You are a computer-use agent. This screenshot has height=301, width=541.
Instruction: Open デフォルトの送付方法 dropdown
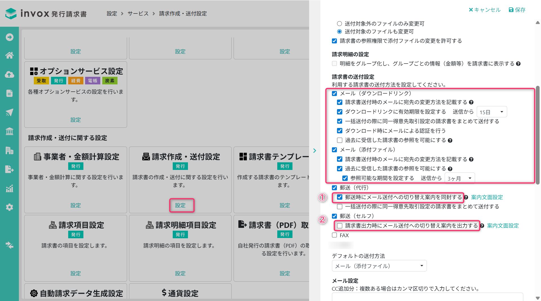coord(379,266)
